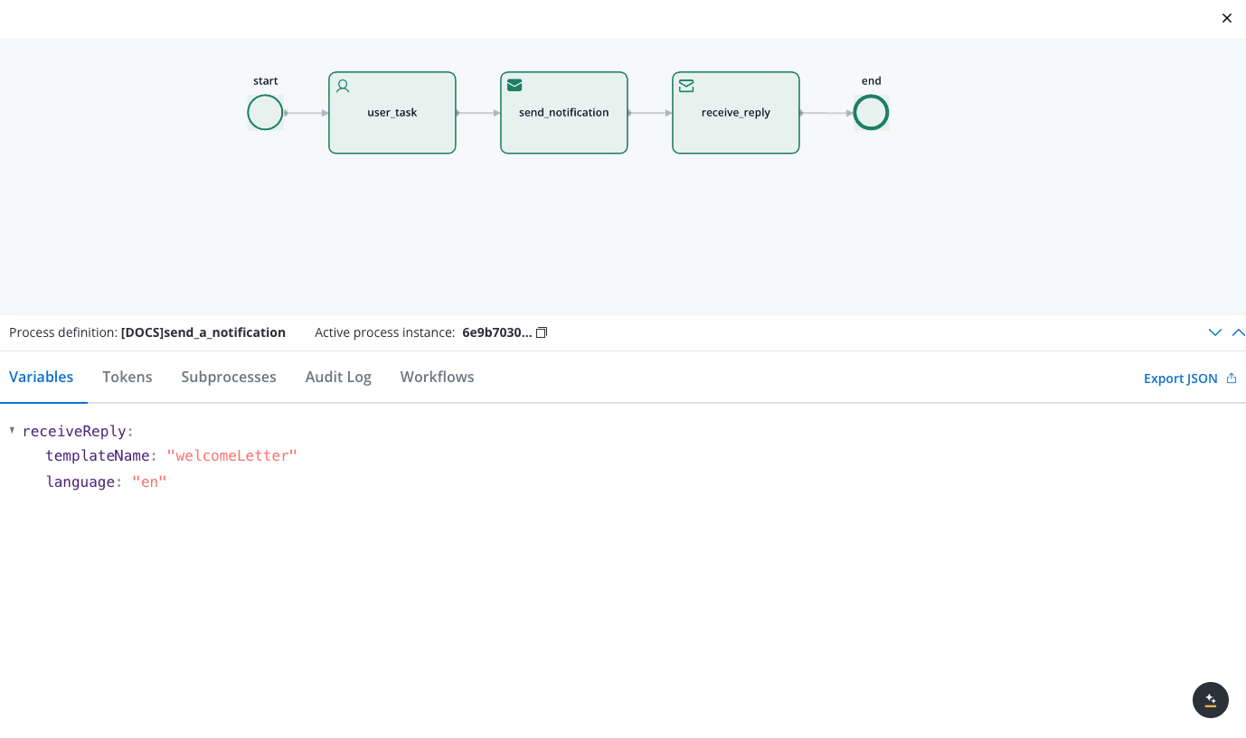Click the end label above the end event
Image resolution: width=1246 pixels, height=738 pixels.
click(872, 80)
